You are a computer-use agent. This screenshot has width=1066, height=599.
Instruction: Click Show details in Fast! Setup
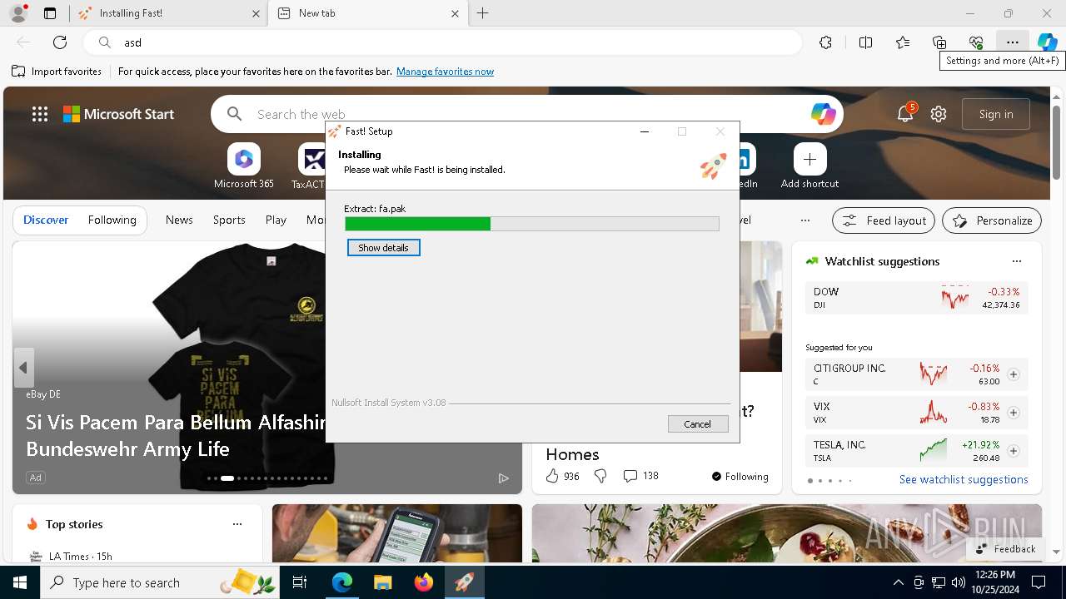384,248
